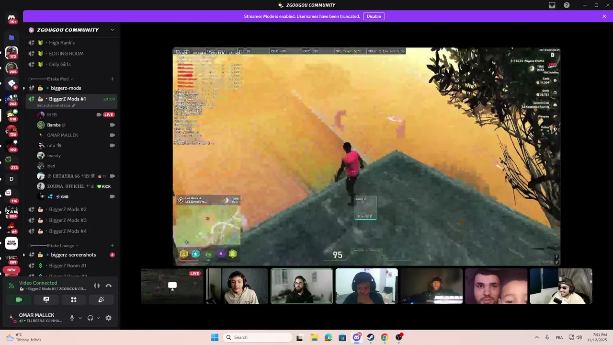
Task: Focus the main game stream video
Action: 366,156
